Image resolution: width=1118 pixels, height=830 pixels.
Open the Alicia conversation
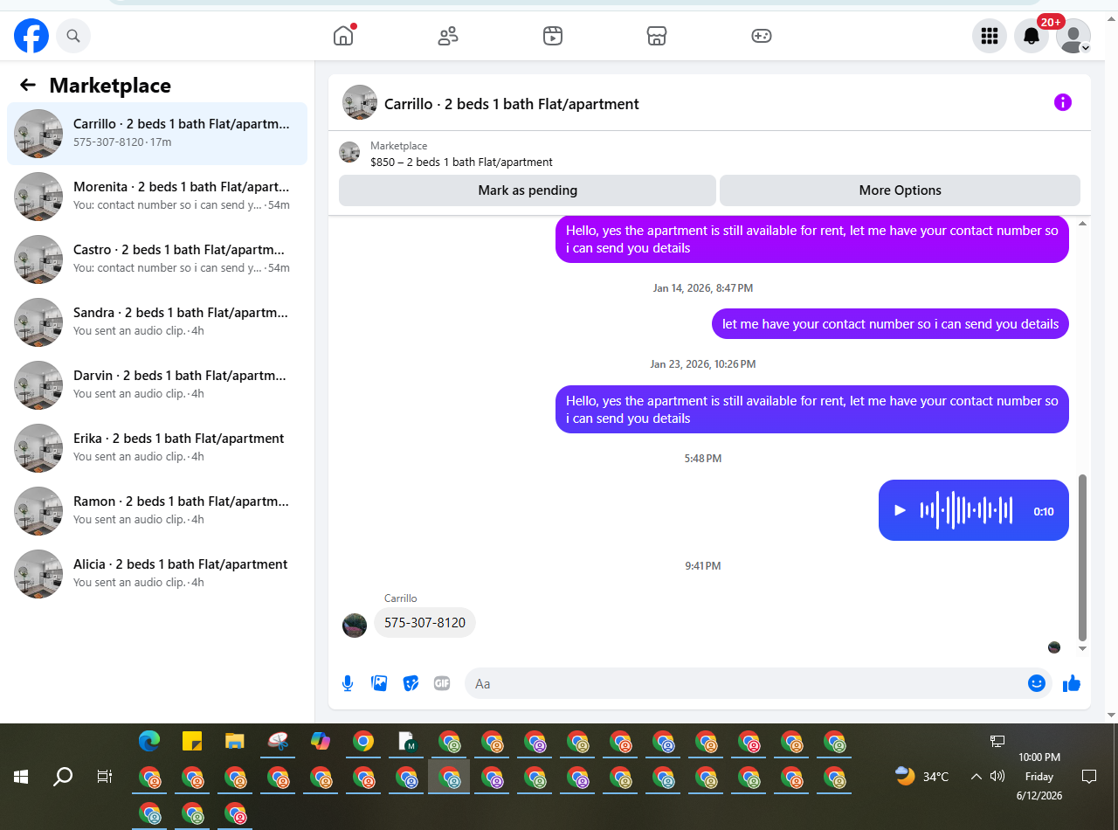[157, 574]
